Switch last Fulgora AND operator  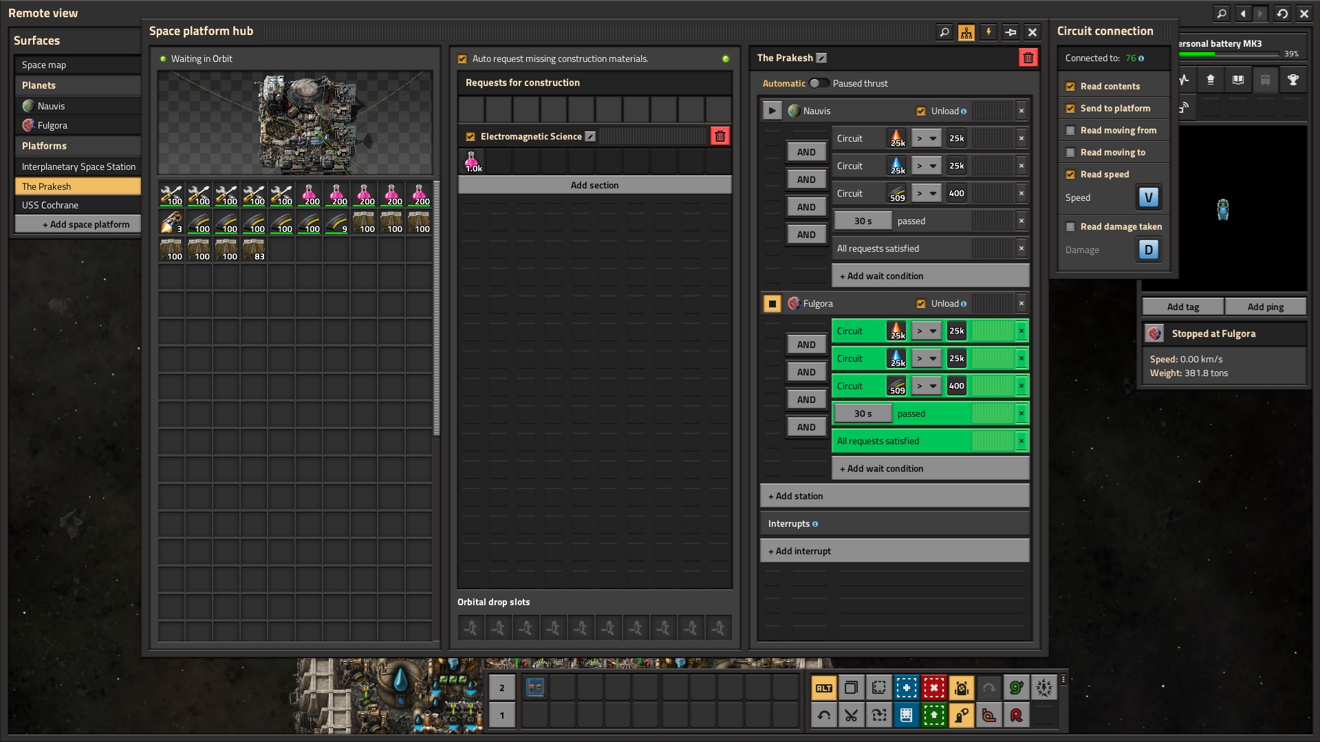click(806, 427)
